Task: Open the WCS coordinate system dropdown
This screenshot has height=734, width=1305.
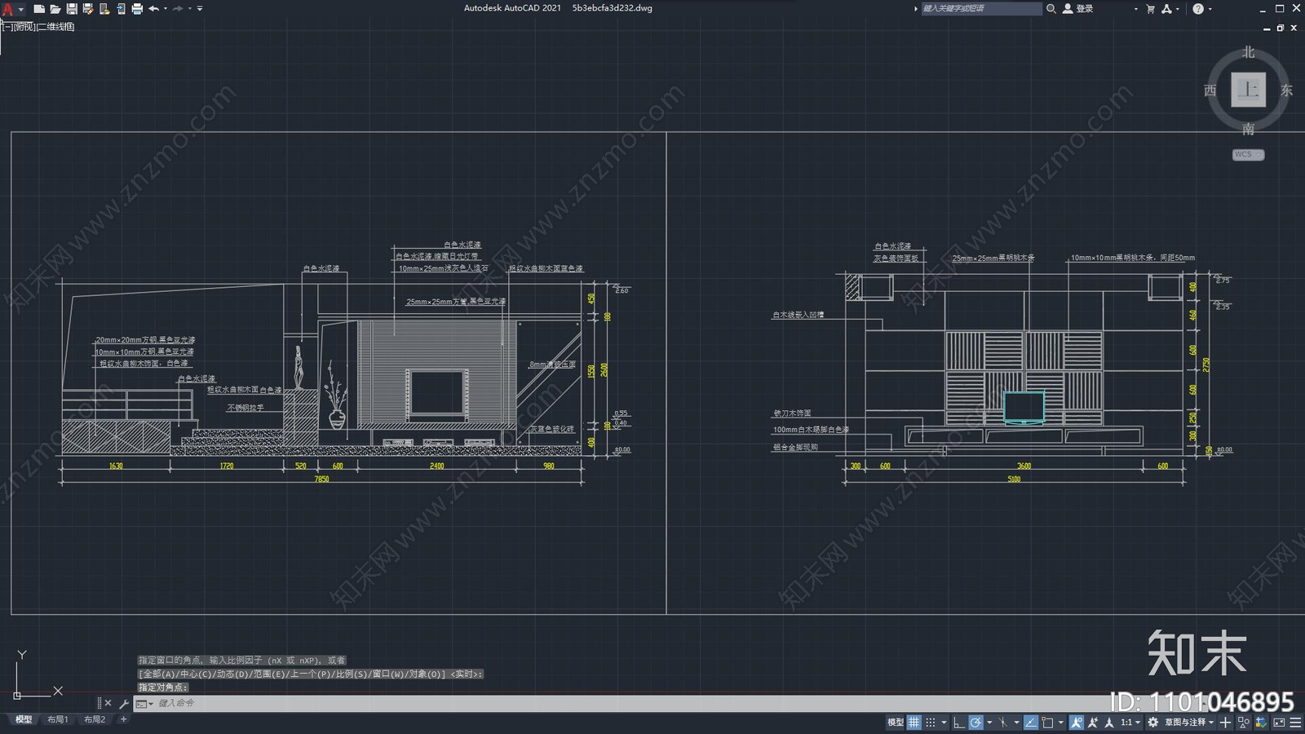Action: [1248, 154]
